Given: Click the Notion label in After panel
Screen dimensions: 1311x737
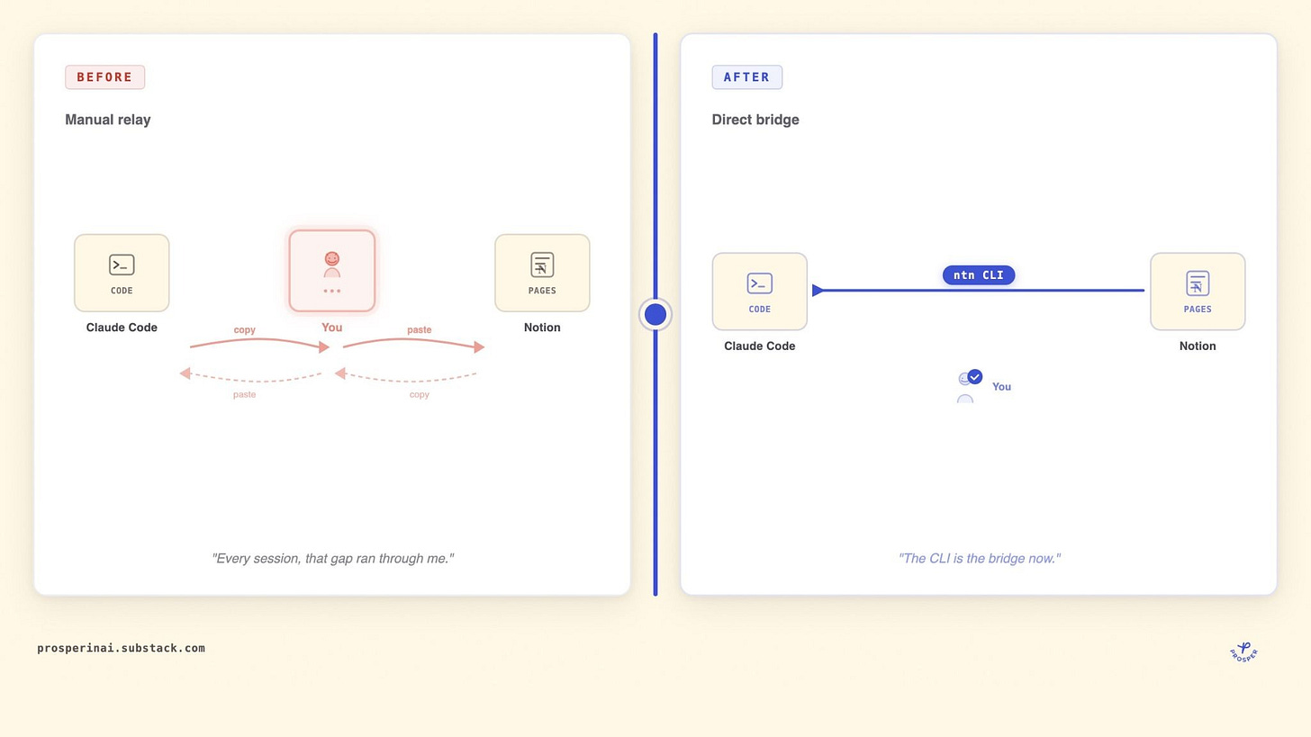Looking at the screenshot, I should [x=1198, y=346].
